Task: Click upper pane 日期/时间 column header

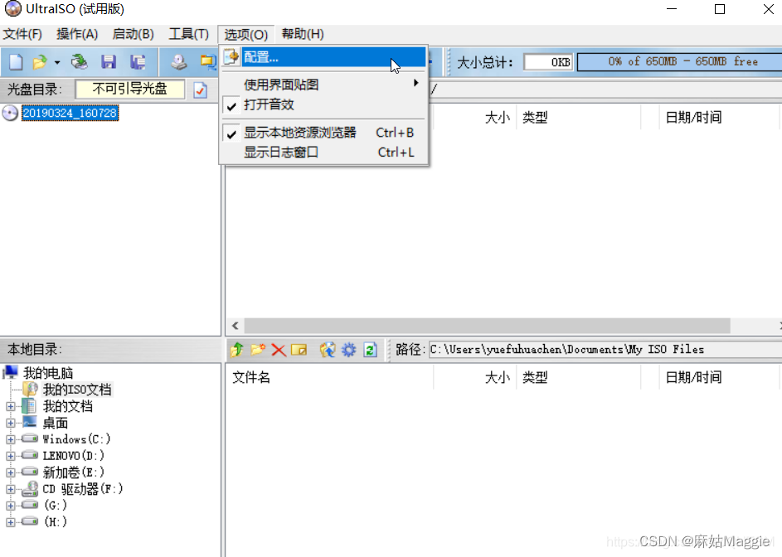Action: click(x=694, y=118)
